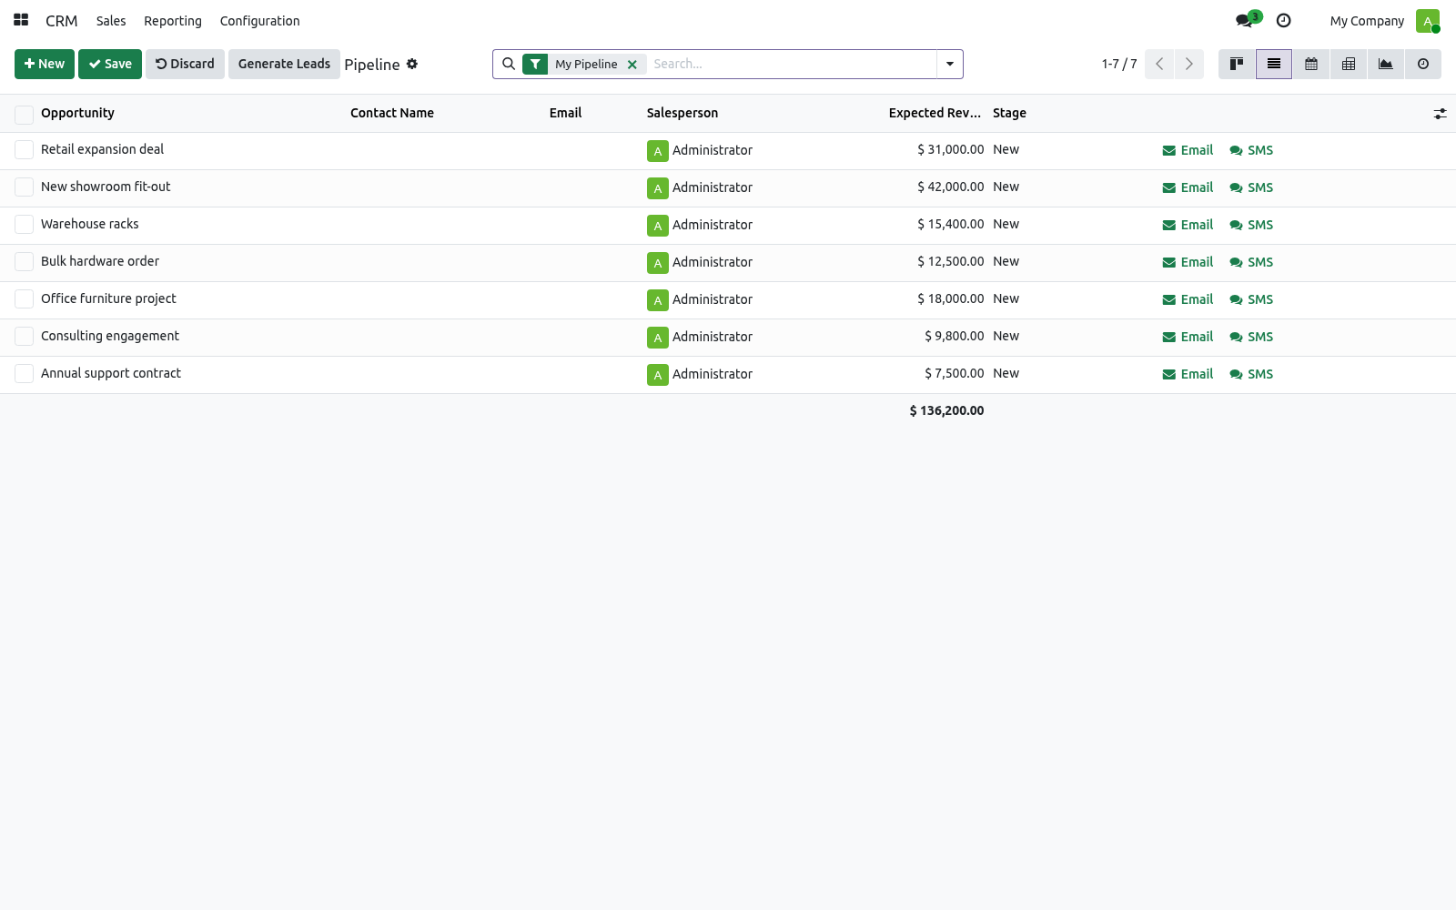Click the search magnifier icon
This screenshot has height=910, width=1456.
(x=509, y=64)
